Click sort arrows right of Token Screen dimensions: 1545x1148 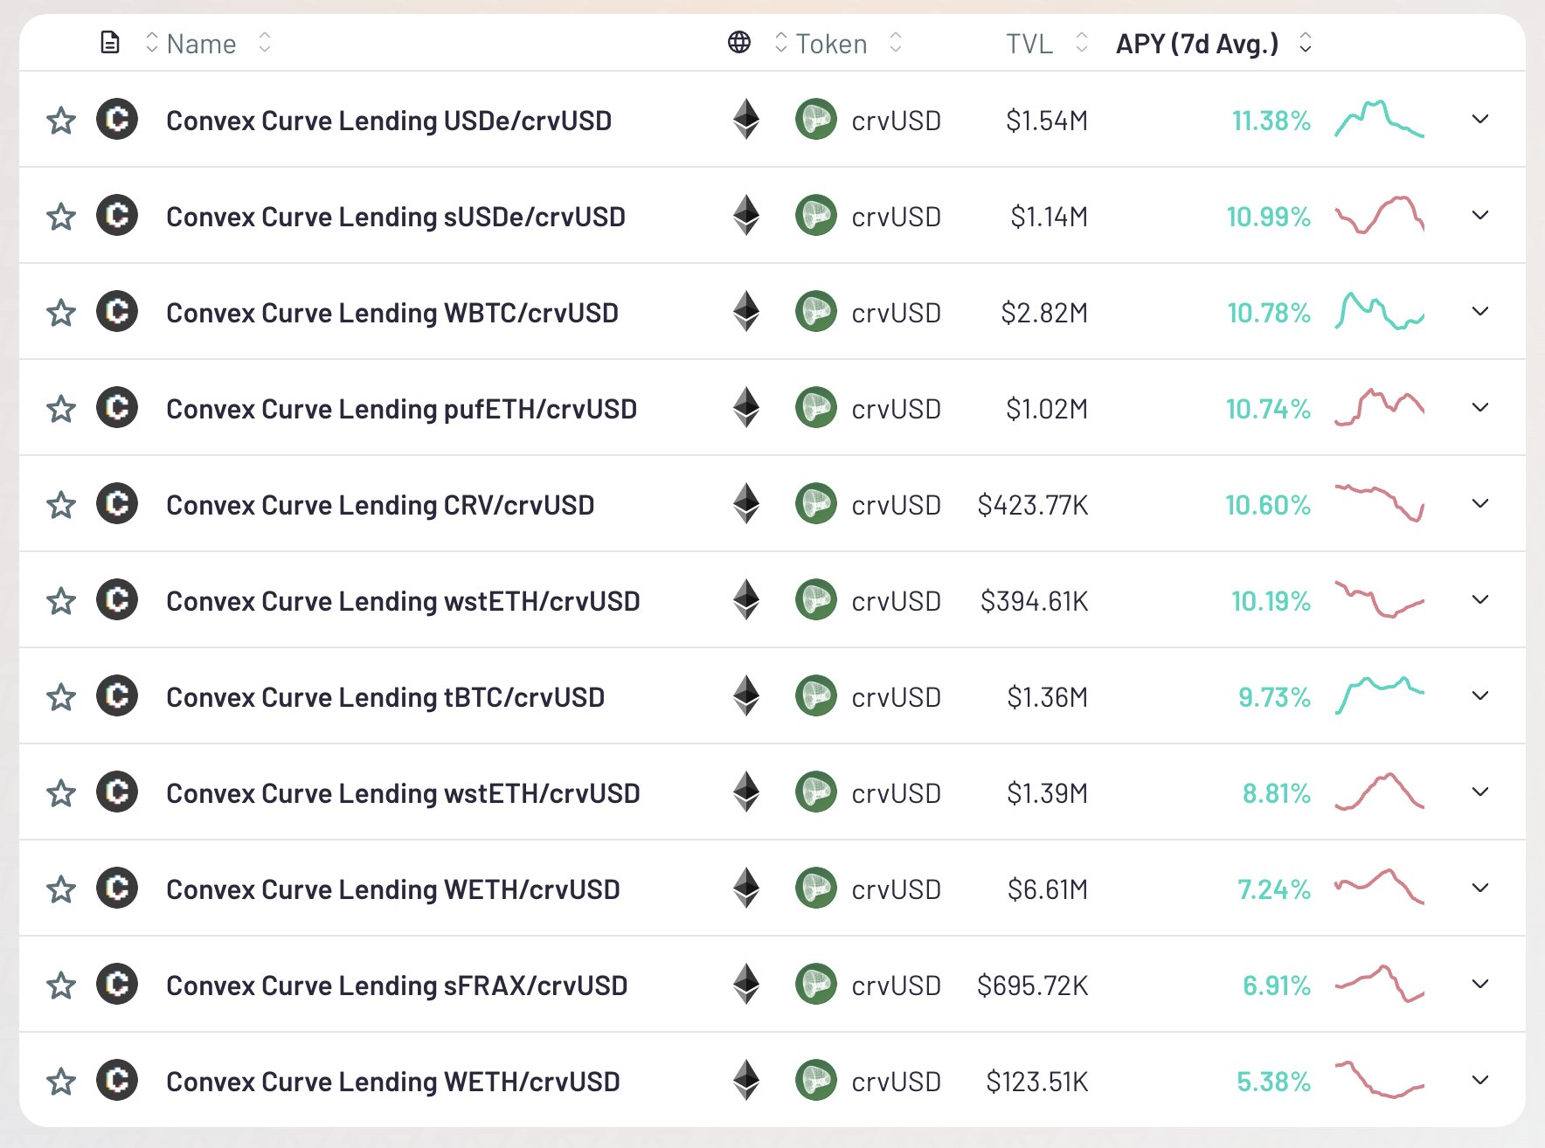(x=895, y=42)
